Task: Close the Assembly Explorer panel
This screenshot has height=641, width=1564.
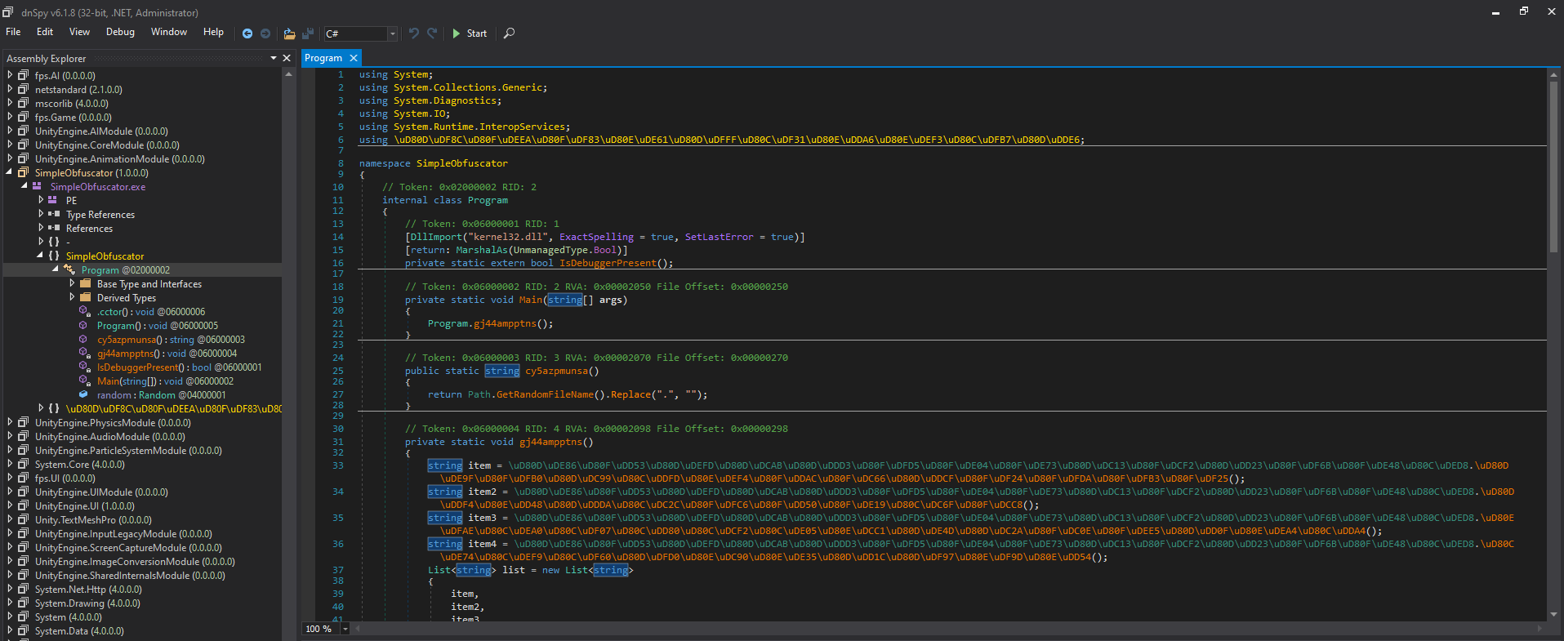Action: [287, 58]
